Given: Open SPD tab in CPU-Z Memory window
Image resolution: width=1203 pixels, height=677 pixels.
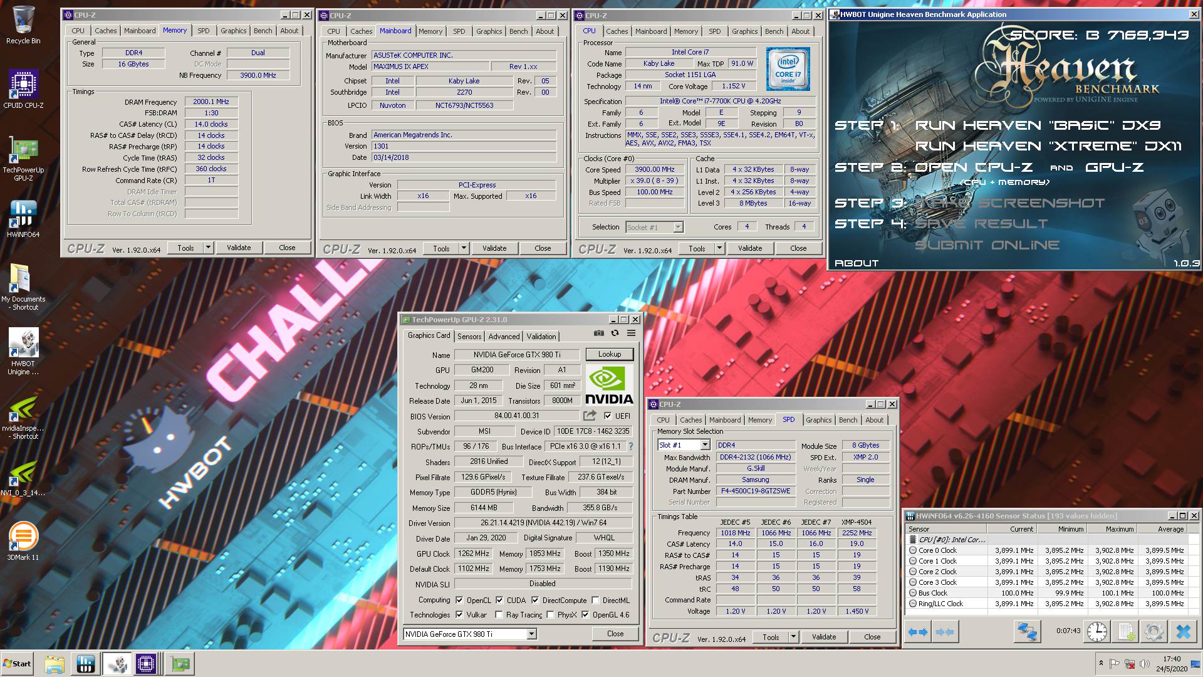Looking at the screenshot, I should pos(204,31).
